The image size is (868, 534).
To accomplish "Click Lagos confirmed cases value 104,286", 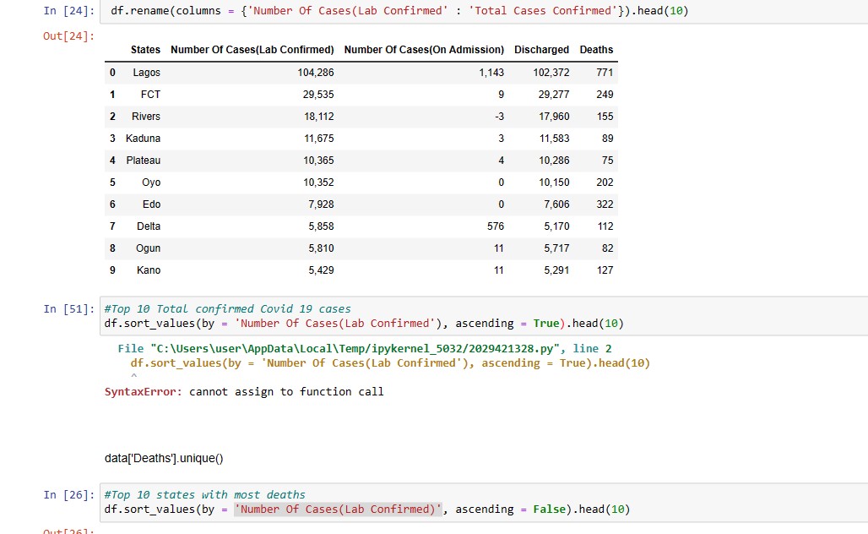I will (x=316, y=73).
